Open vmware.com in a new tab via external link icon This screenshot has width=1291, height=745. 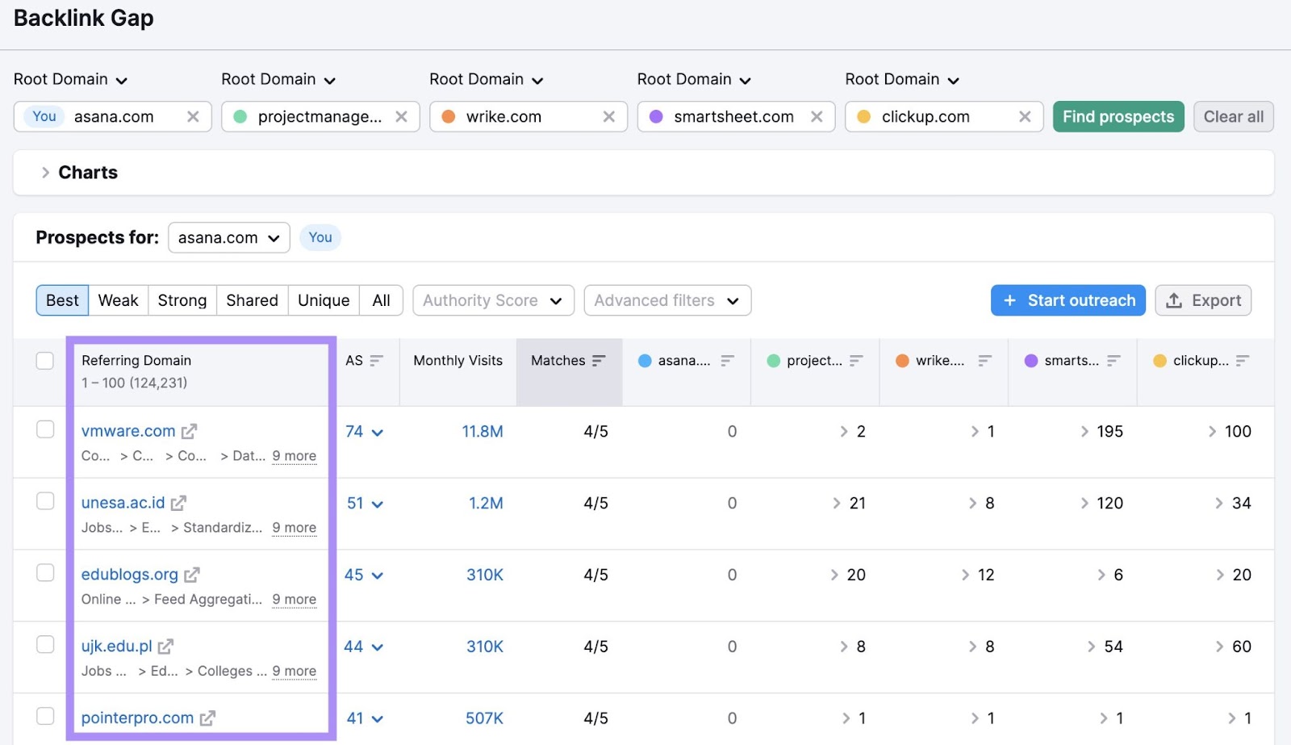188,431
